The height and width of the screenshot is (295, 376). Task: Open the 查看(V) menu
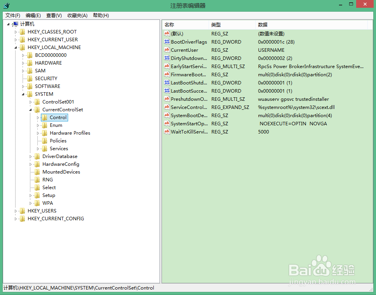[x=54, y=16]
